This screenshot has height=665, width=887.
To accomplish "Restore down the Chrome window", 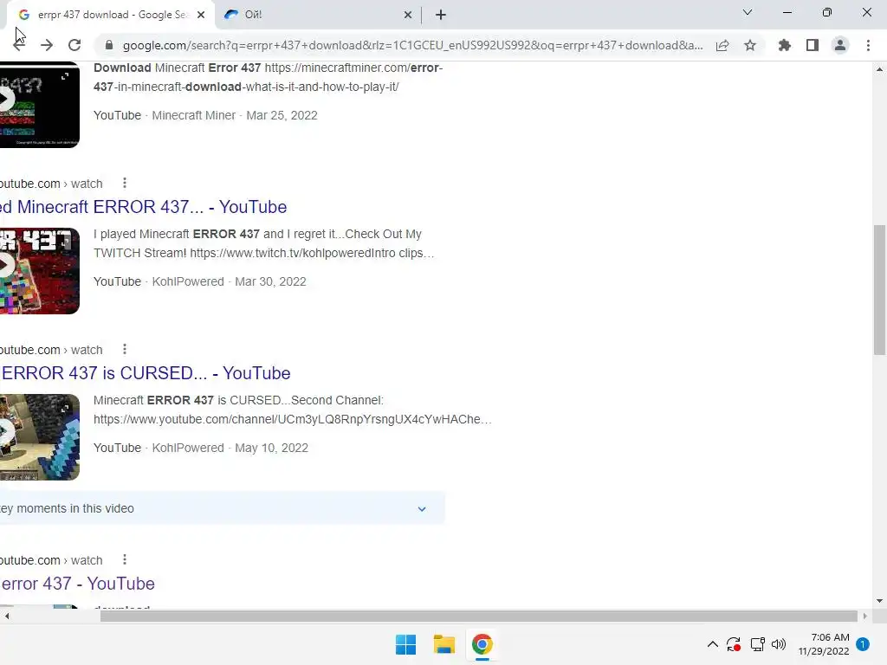I will click(x=827, y=12).
